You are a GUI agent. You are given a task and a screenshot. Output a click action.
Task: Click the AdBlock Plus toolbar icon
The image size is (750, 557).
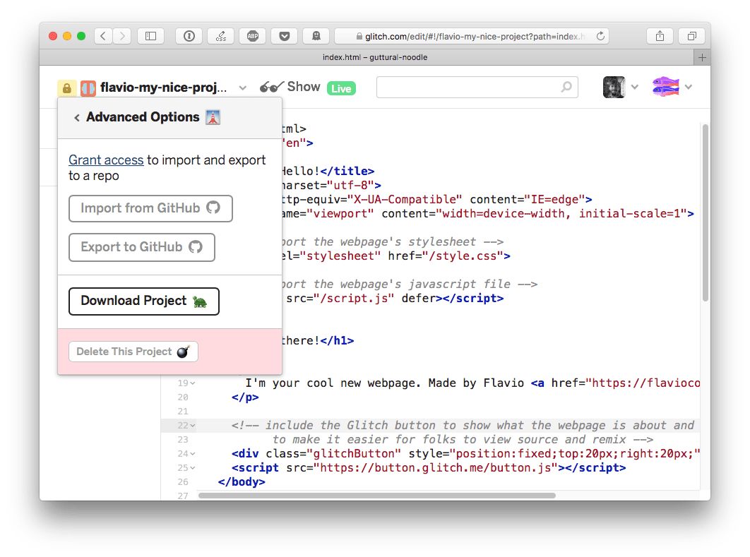[x=252, y=36]
